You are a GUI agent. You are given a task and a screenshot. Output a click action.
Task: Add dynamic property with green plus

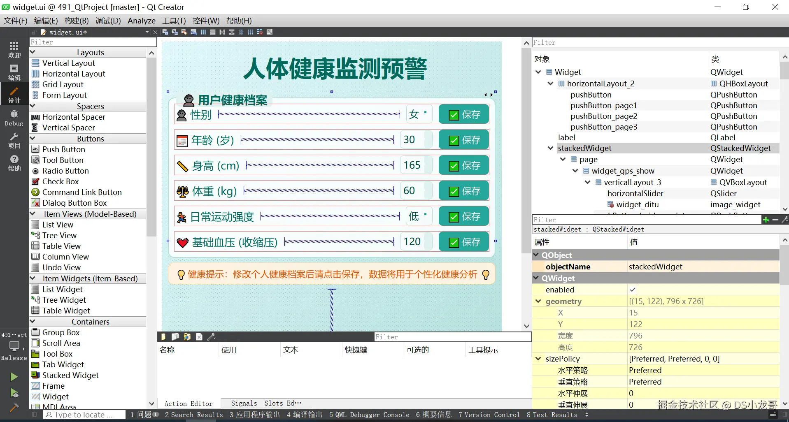click(x=766, y=220)
